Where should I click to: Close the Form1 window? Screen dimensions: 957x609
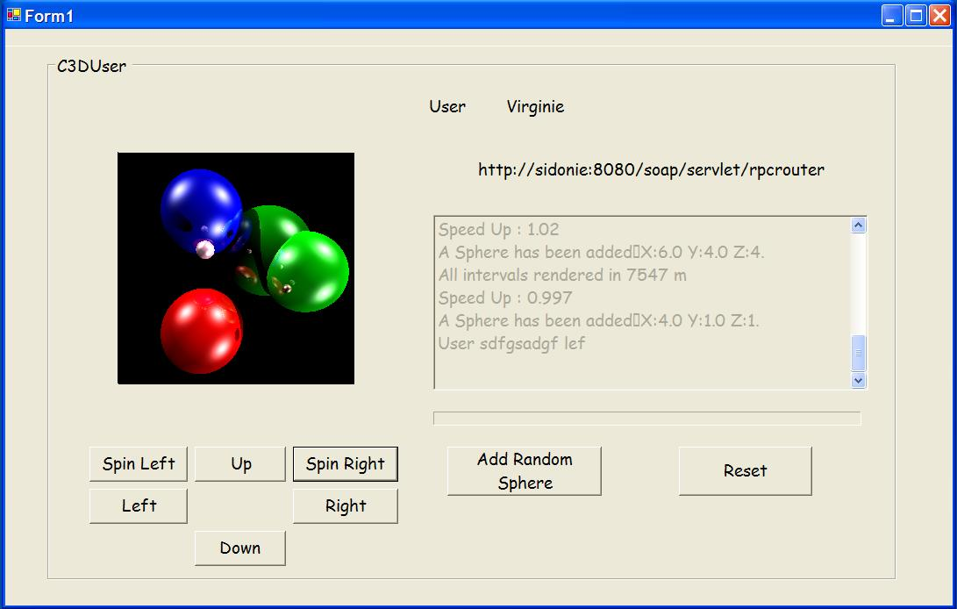coord(939,15)
